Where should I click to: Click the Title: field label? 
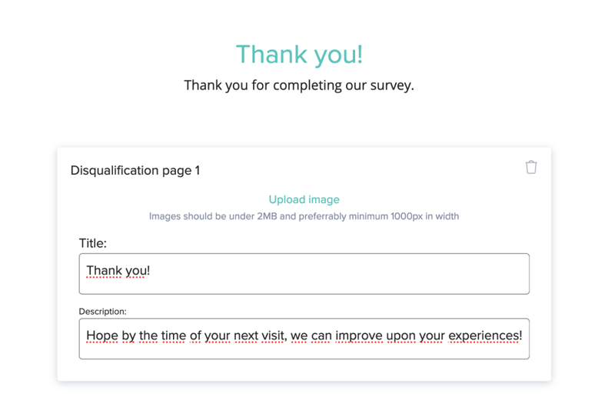[x=92, y=243]
